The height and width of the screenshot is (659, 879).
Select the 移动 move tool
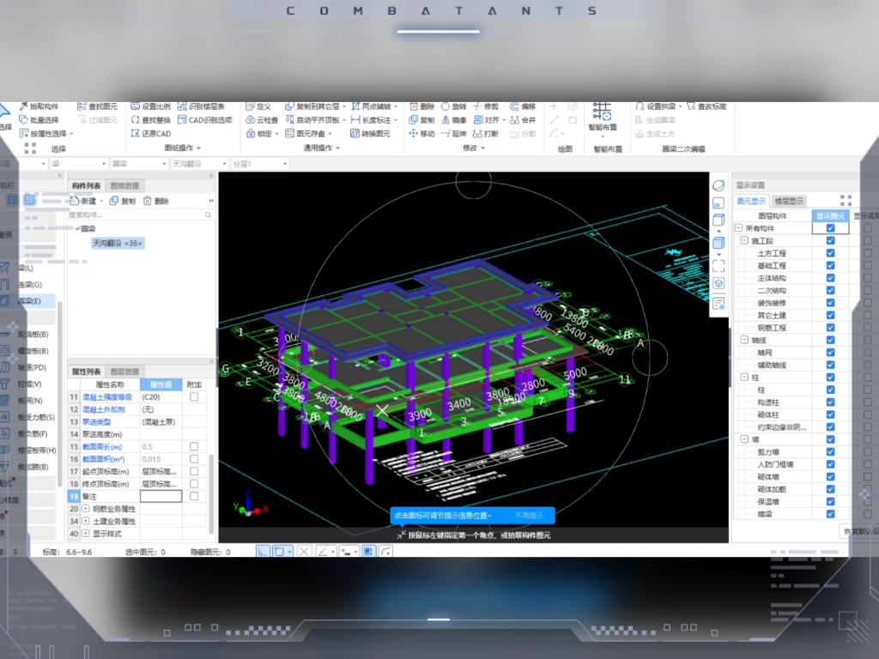coord(422,133)
